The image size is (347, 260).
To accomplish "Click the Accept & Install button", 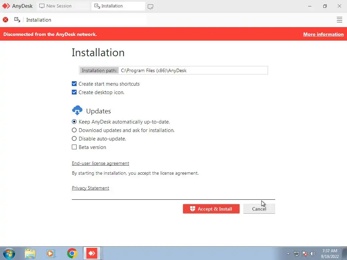I will [211, 209].
